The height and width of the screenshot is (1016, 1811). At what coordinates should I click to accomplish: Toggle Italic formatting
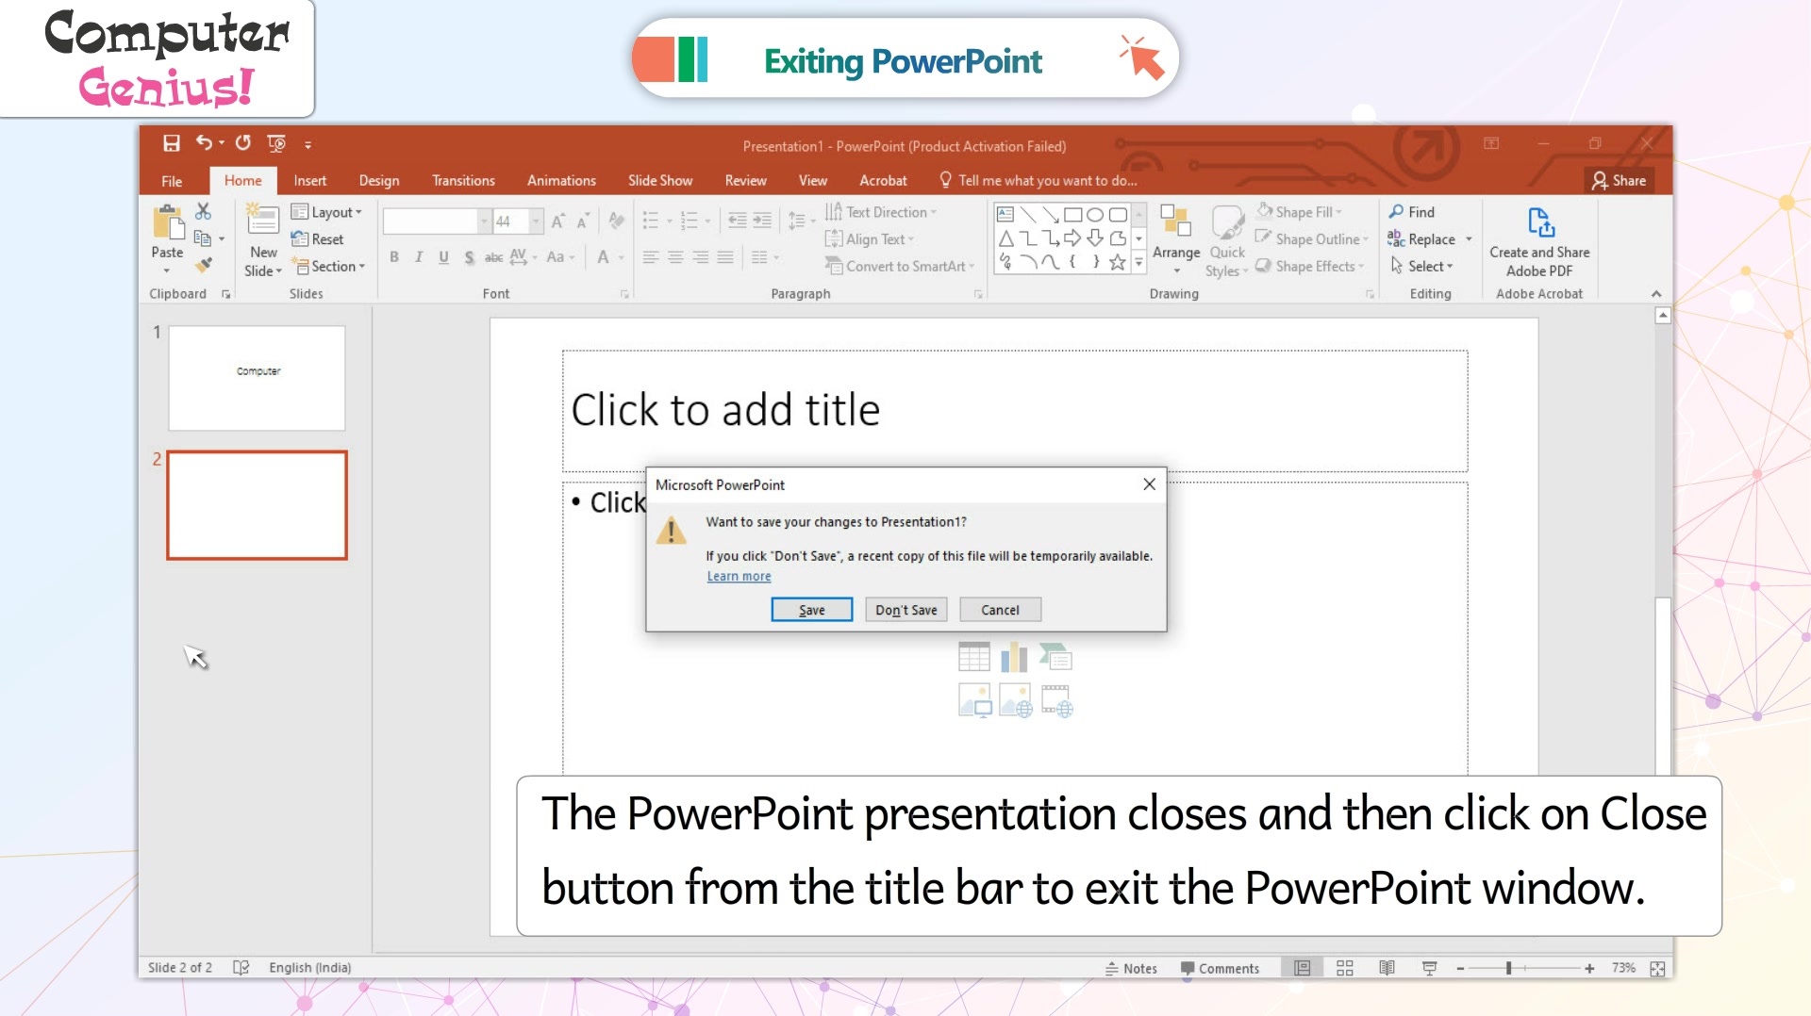pyautogui.click(x=419, y=257)
